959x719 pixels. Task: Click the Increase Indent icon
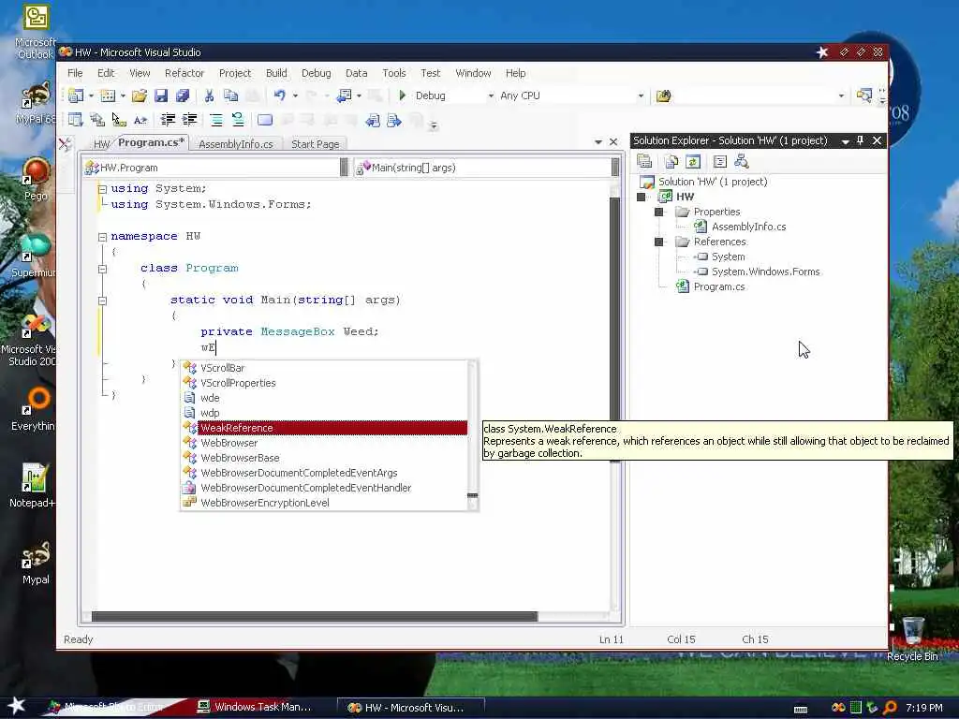pos(190,120)
